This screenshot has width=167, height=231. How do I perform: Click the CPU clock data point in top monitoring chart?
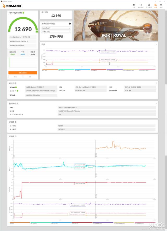pos(100,51)
